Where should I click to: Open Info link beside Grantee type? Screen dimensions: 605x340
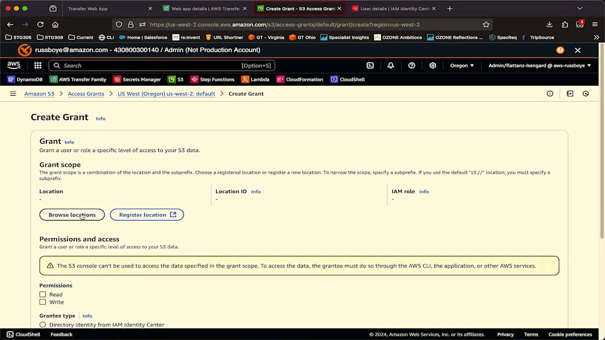pos(87,316)
